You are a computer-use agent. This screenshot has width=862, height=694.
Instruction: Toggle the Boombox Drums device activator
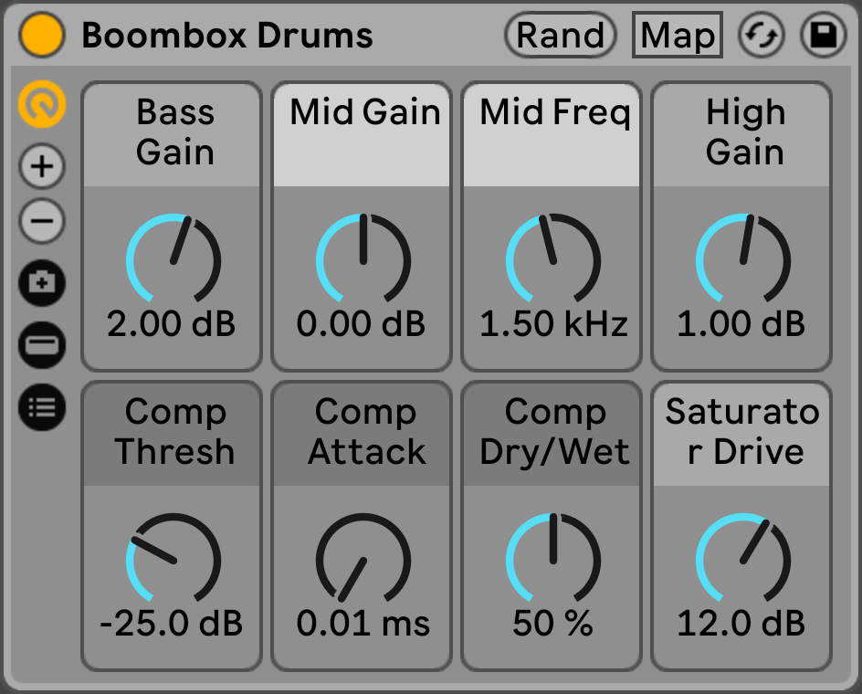click(41, 35)
